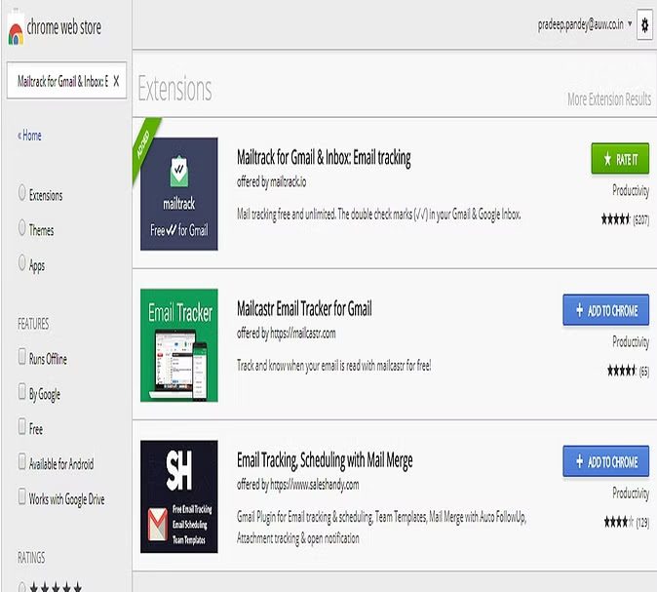Open Mailtrack for Gmail & Inbox title
Image resolution: width=657 pixels, height=592 pixels.
[x=324, y=158]
